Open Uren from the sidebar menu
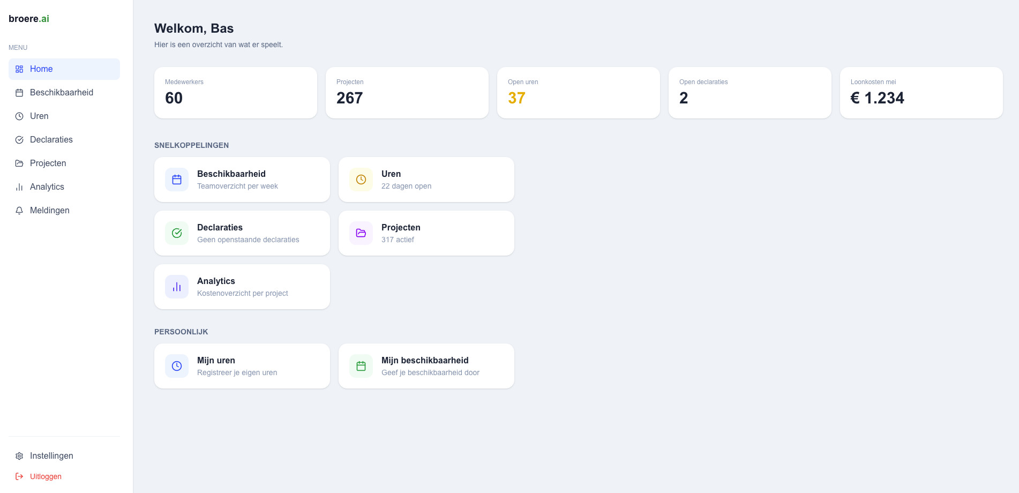The image size is (1019, 493). coord(64,116)
